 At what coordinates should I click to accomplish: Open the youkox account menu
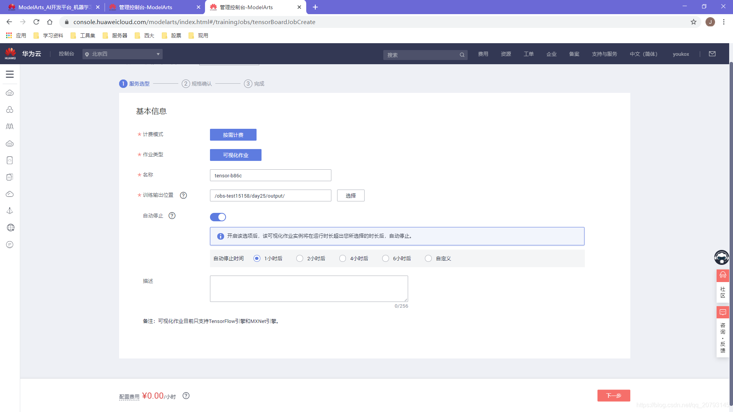(681, 54)
